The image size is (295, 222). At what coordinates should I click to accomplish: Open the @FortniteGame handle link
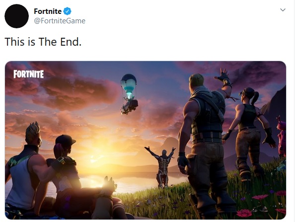coord(60,21)
